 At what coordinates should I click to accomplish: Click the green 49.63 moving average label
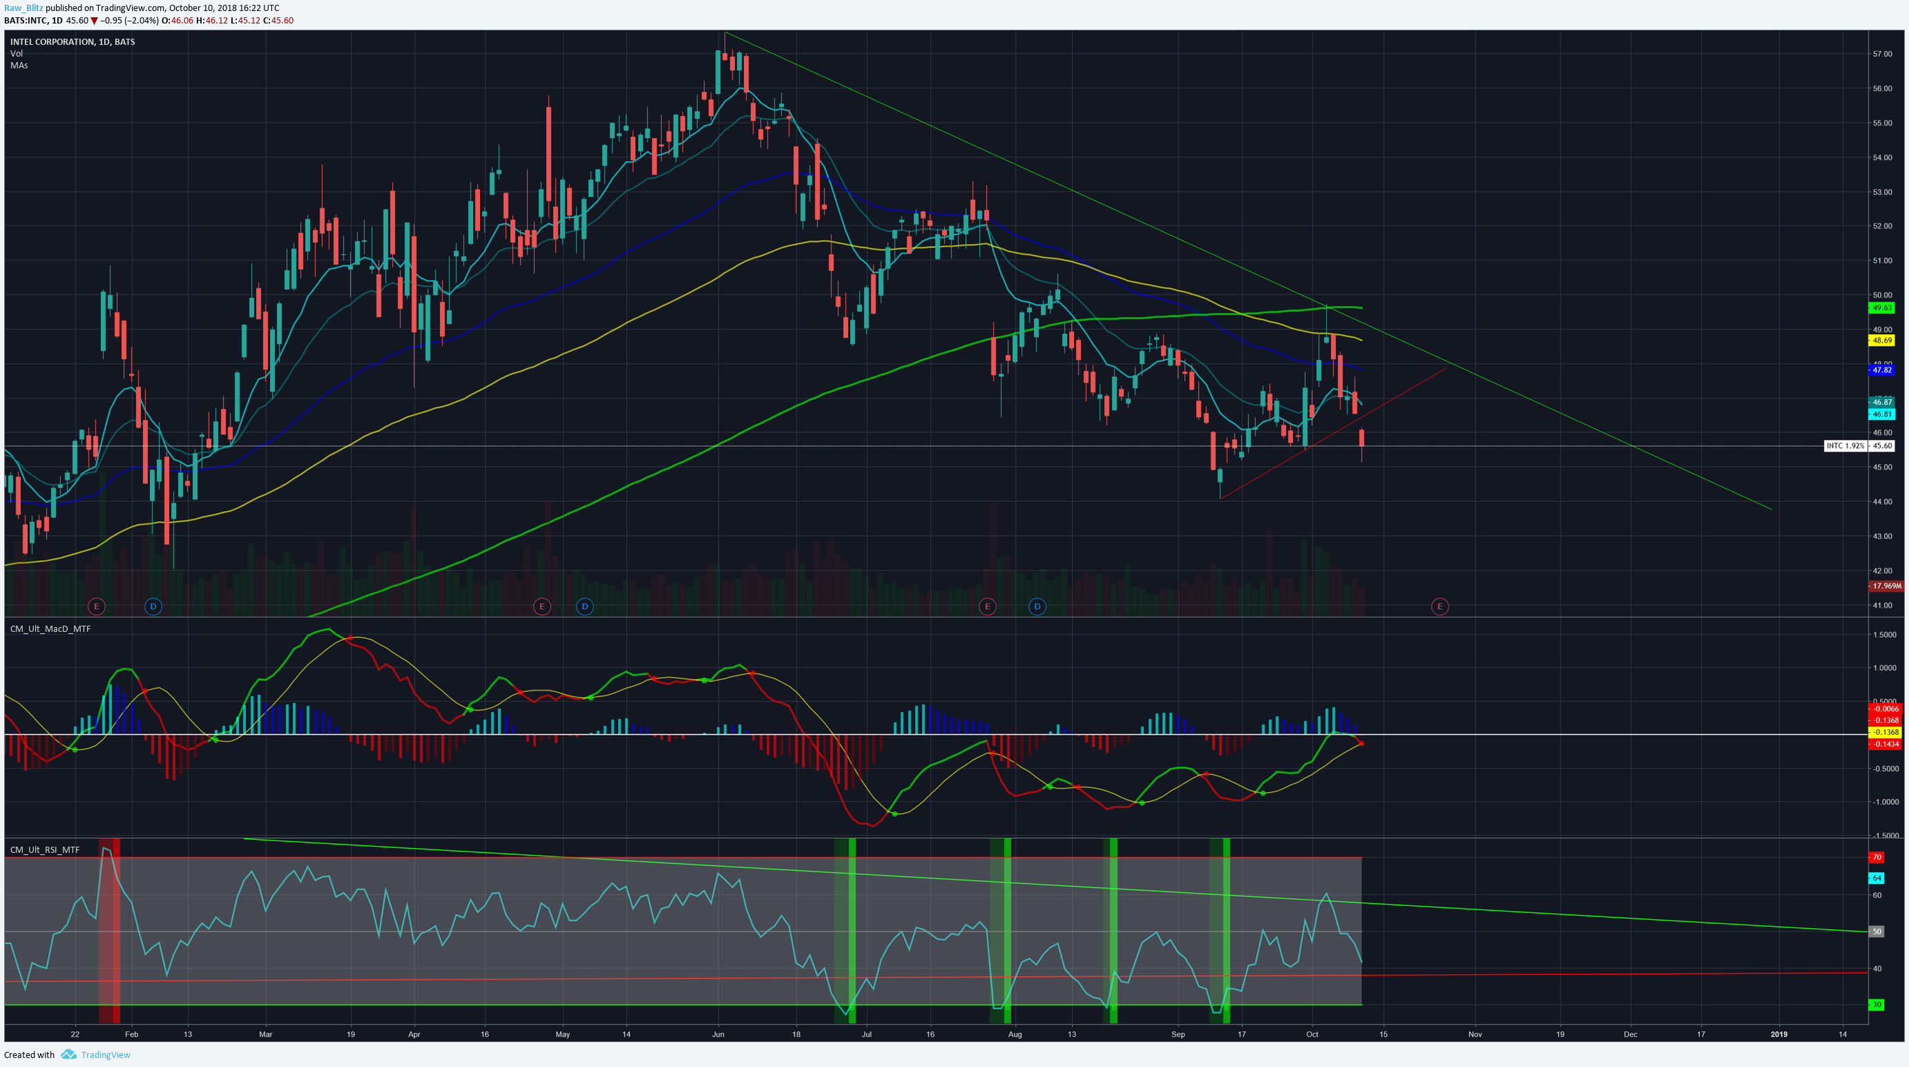tap(1881, 307)
